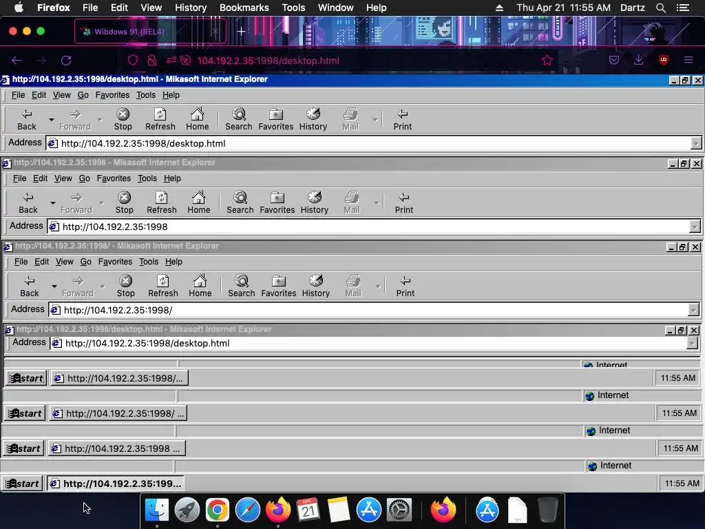The width and height of the screenshot is (705, 529).
Task: Click Print in the third nested IE toolbar
Action: pos(405,286)
